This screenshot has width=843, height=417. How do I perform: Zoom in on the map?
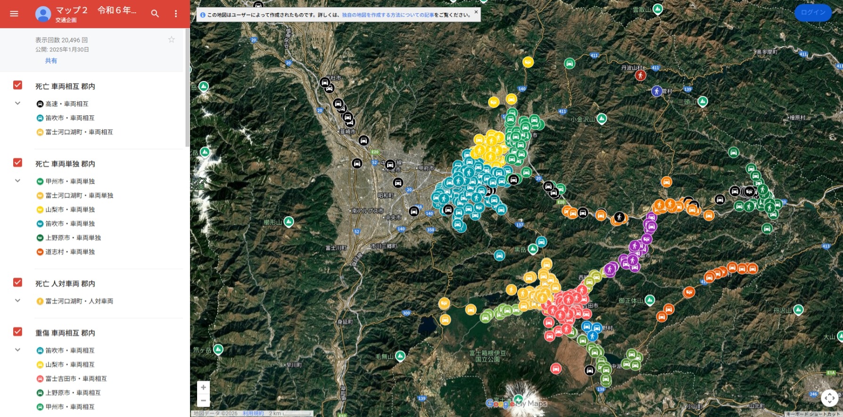point(203,387)
